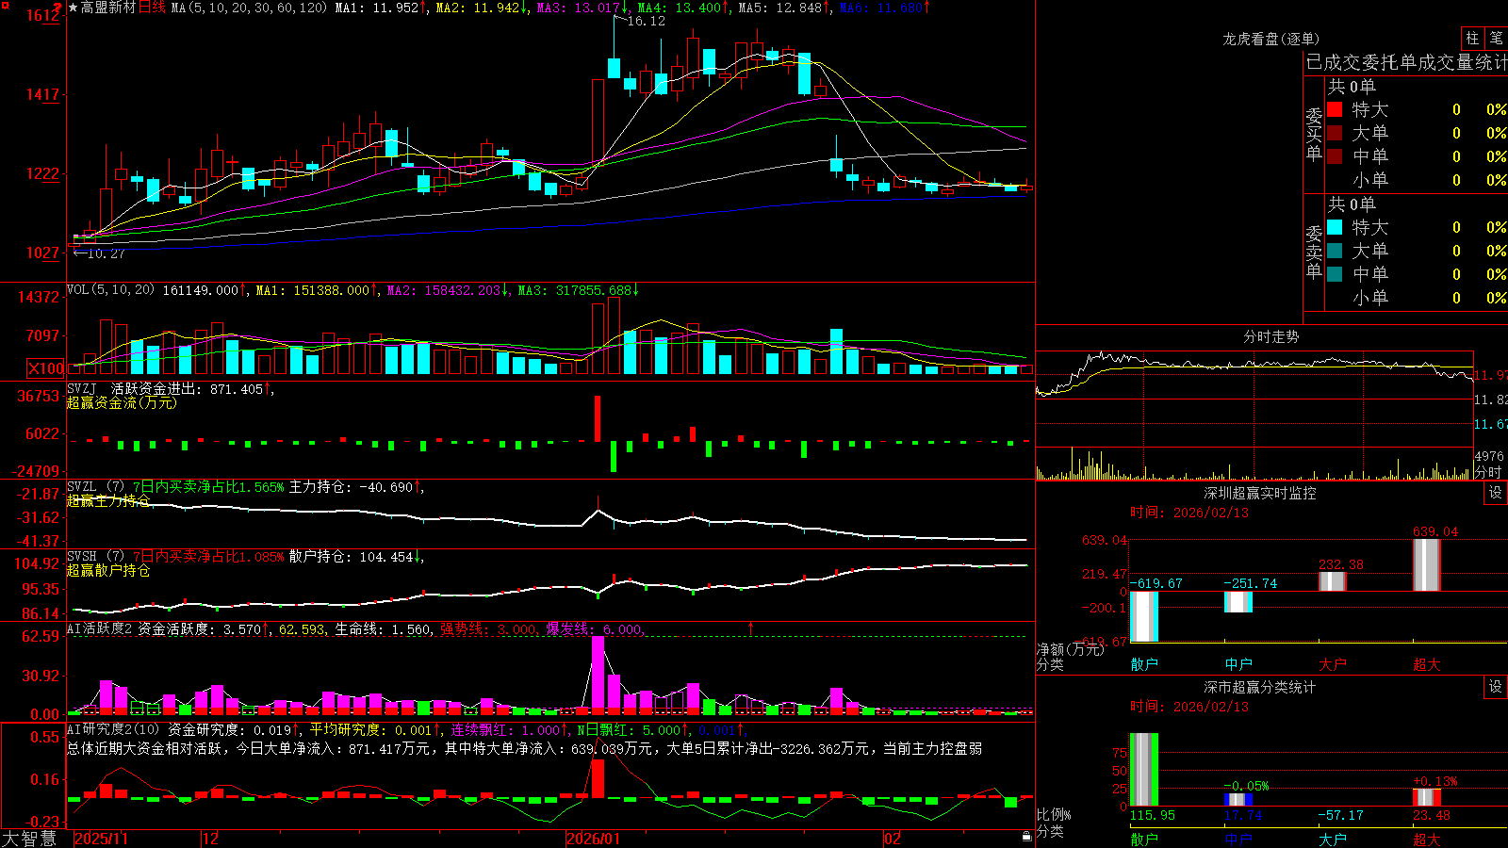The image size is (1508, 848).
Task: Open 设 settings for 深圳超赢实时监控
Action: point(1496,493)
